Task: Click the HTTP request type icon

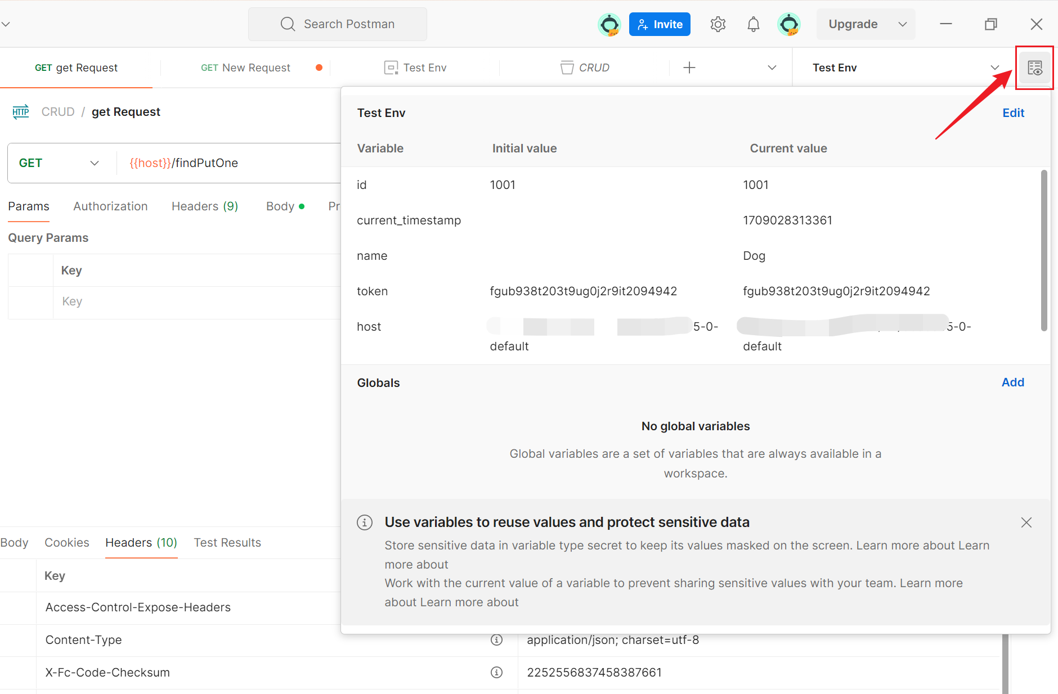Action: pos(21,111)
